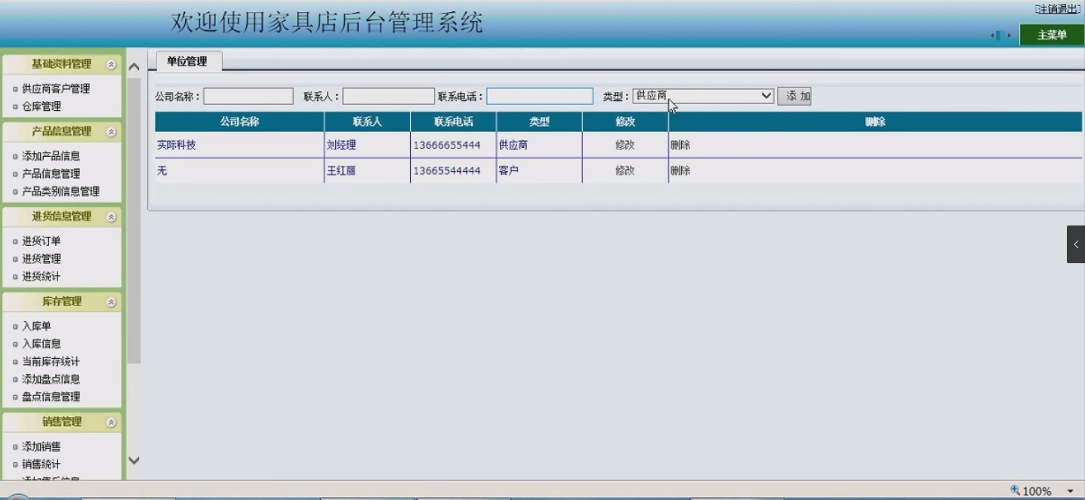Select phone number 13666655444
This screenshot has width=1085, height=500.
447,146
